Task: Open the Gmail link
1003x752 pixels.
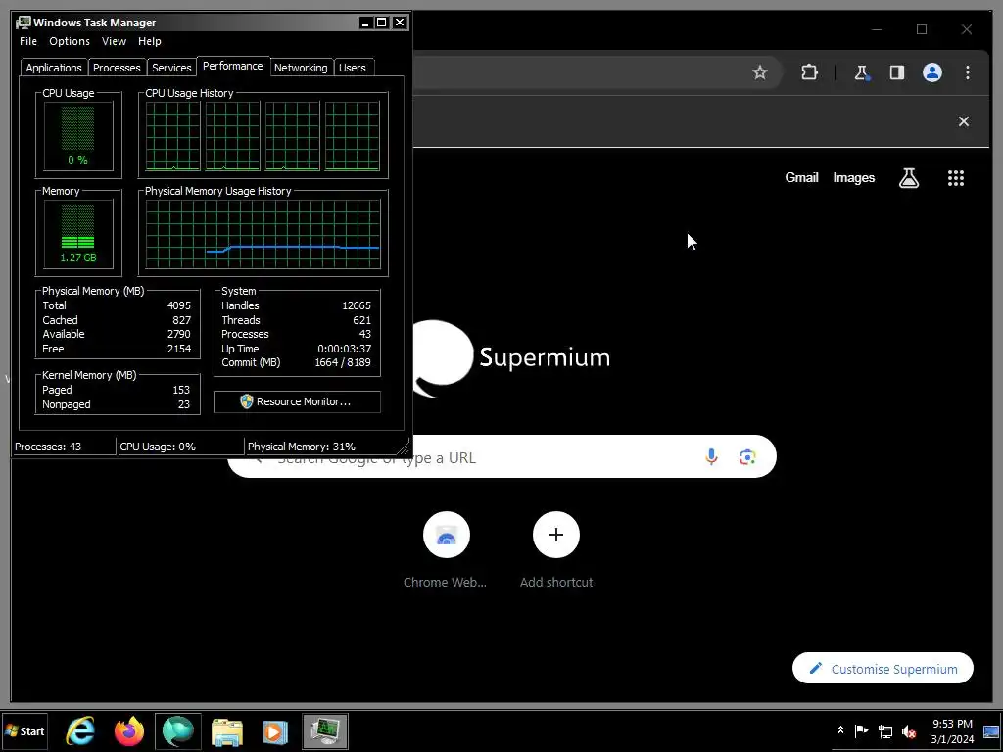Action: [x=801, y=178]
